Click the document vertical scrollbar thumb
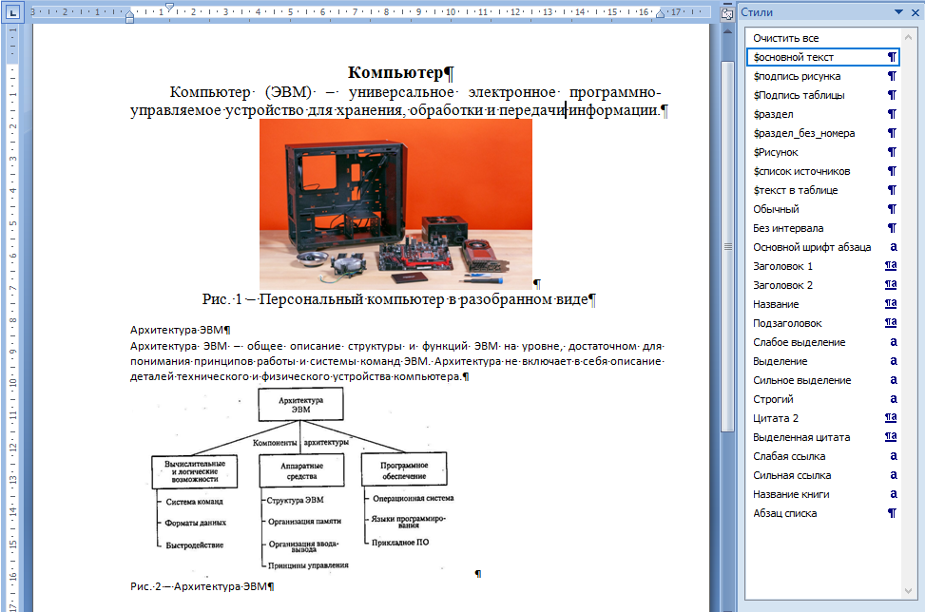925x612 pixels. click(728, 246)
